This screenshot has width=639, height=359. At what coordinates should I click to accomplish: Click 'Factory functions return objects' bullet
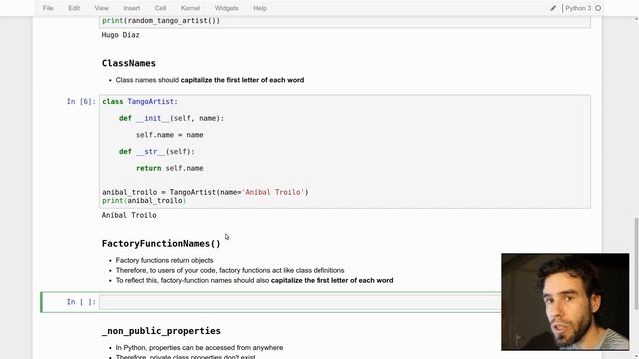(164, 260)
